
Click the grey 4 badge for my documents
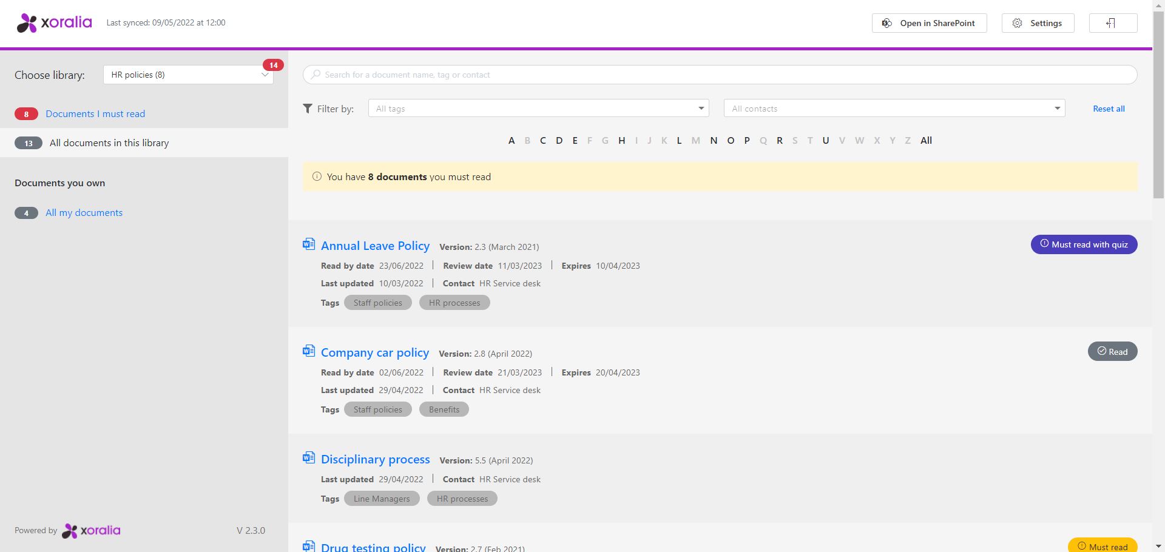click(x=26, y=213)
